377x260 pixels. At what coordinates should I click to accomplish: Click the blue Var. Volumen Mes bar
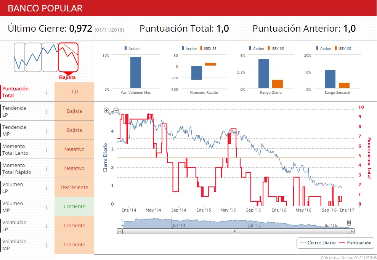coord(136,72)
